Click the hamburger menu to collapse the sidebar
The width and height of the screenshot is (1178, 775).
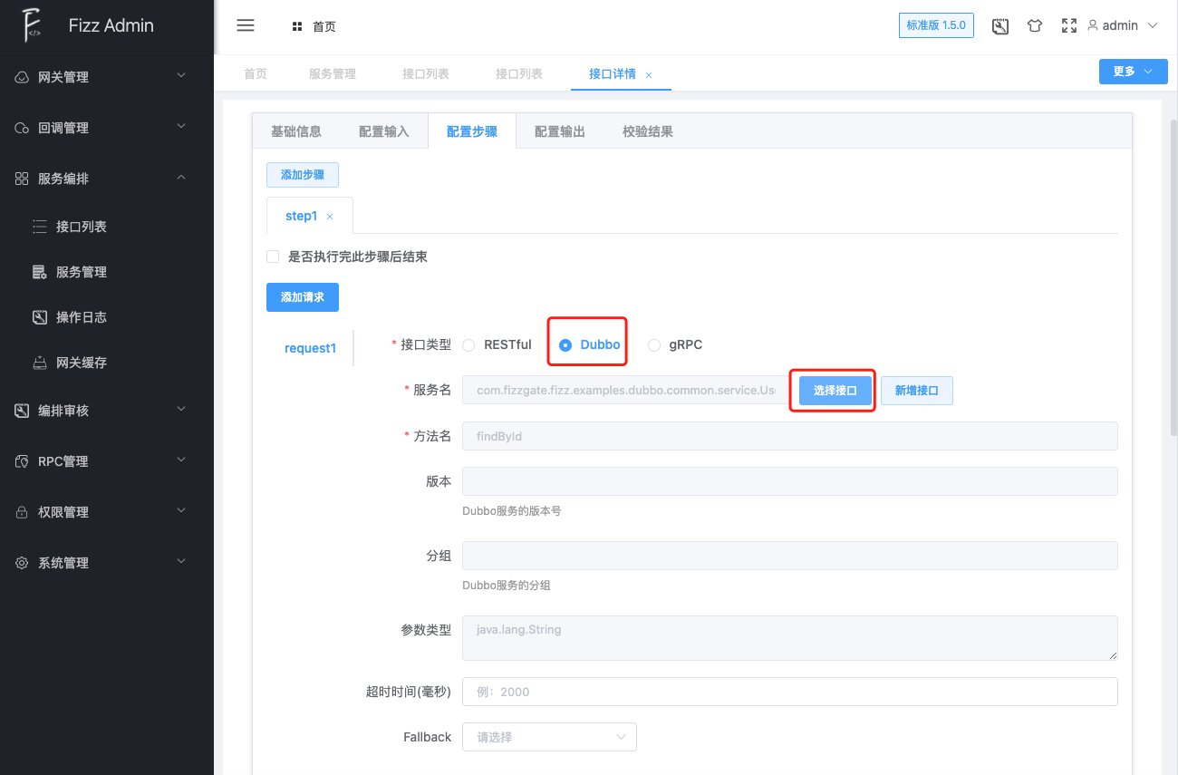pyautogui.click(x=245, y=25)
